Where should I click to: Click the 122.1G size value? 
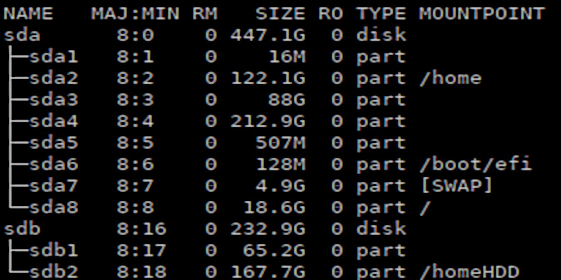coord(268,78)
